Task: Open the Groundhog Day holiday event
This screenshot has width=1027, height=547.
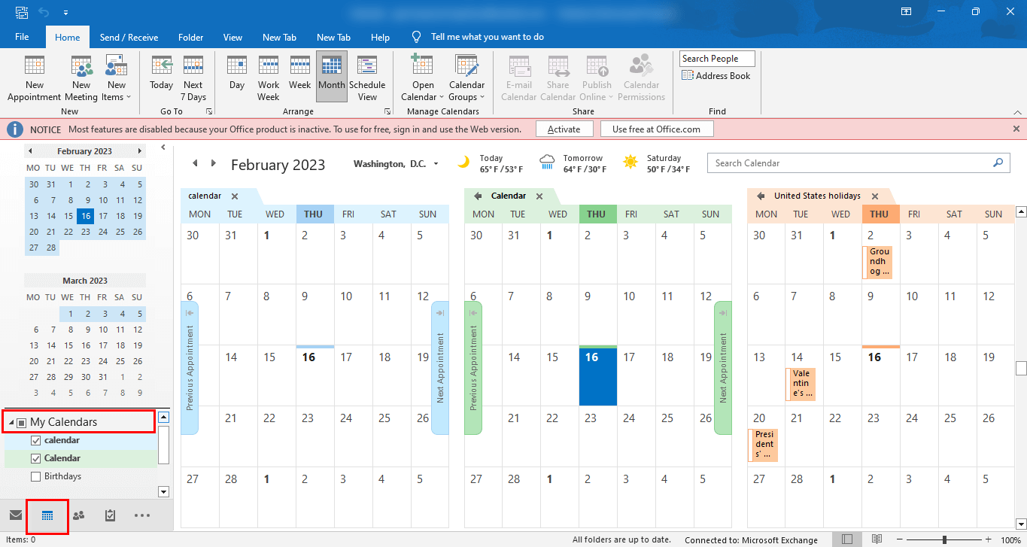Action: click(x=877, y=262)
